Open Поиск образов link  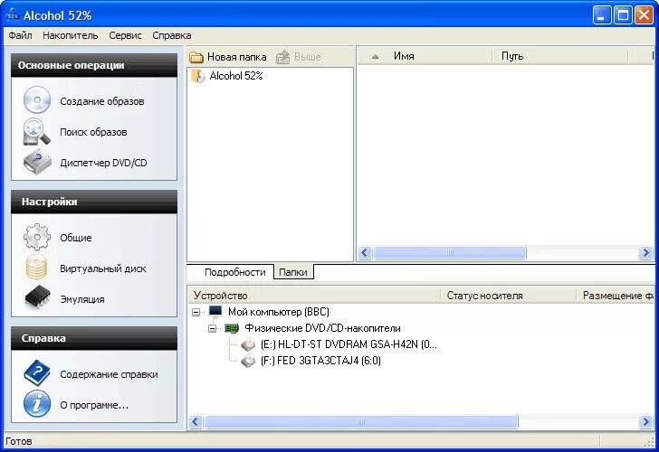pos(93,132)
